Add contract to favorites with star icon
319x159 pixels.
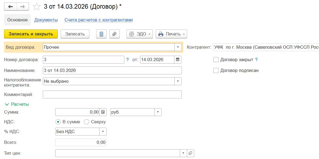37,7
